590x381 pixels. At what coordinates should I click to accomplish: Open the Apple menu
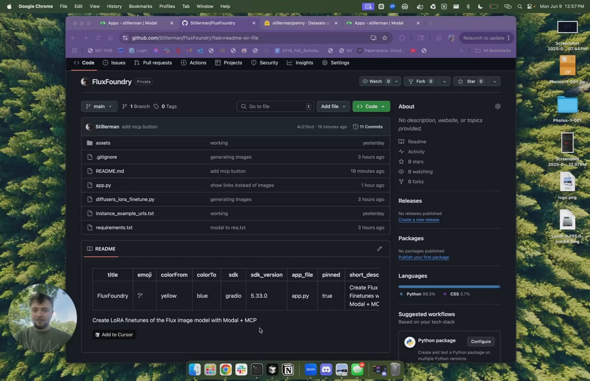9,6
